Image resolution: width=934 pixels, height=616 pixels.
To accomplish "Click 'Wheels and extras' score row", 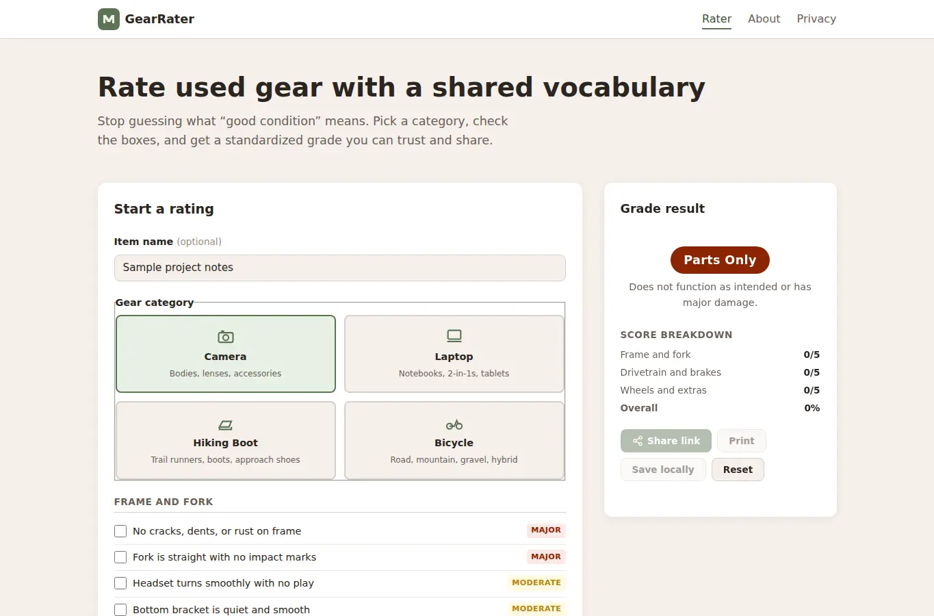I will [x=720, y=390].
